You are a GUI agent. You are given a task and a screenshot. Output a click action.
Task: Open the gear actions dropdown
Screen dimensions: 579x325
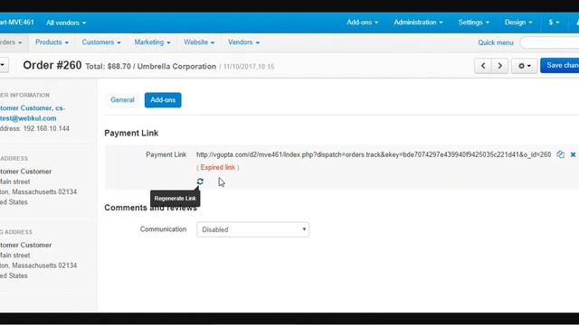(525, 66)
